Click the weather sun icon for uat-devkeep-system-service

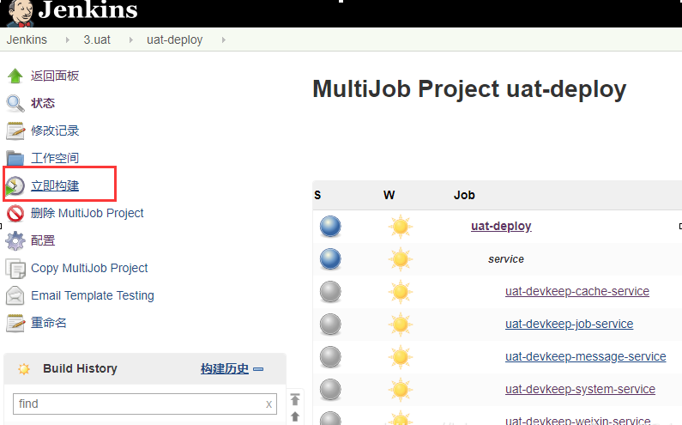[400, 390]
